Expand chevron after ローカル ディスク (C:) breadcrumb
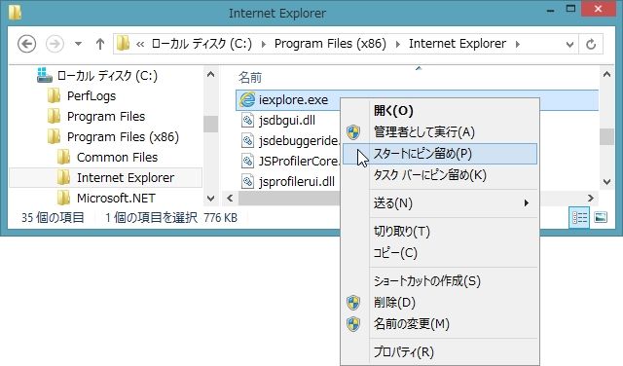The image size is (623, 366). (x=263, y=44)
